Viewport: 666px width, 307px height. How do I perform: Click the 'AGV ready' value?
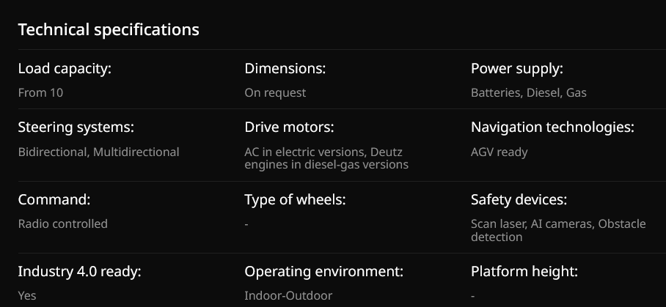[x=499, y=152]
